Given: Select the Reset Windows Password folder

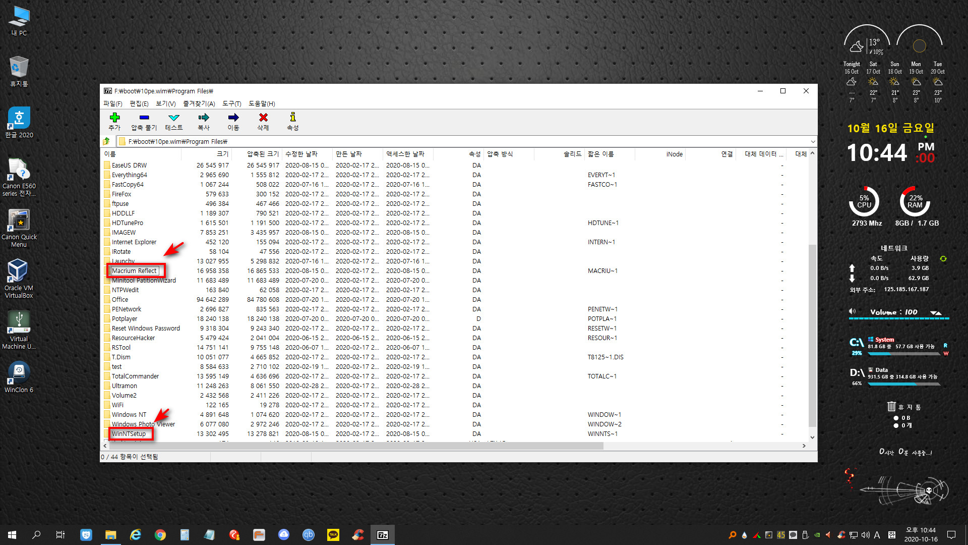Looking at the screenshot, I should [146, 329].
